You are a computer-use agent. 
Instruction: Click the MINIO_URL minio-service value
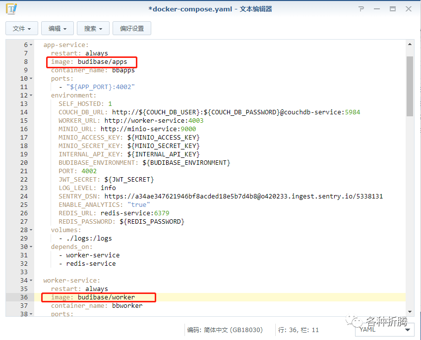coord(148,129)
